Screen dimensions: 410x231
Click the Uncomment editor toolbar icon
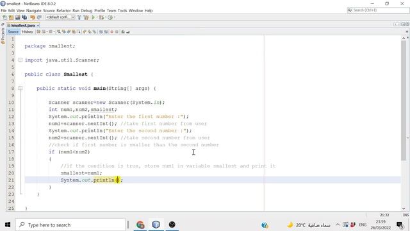[128, 31]
